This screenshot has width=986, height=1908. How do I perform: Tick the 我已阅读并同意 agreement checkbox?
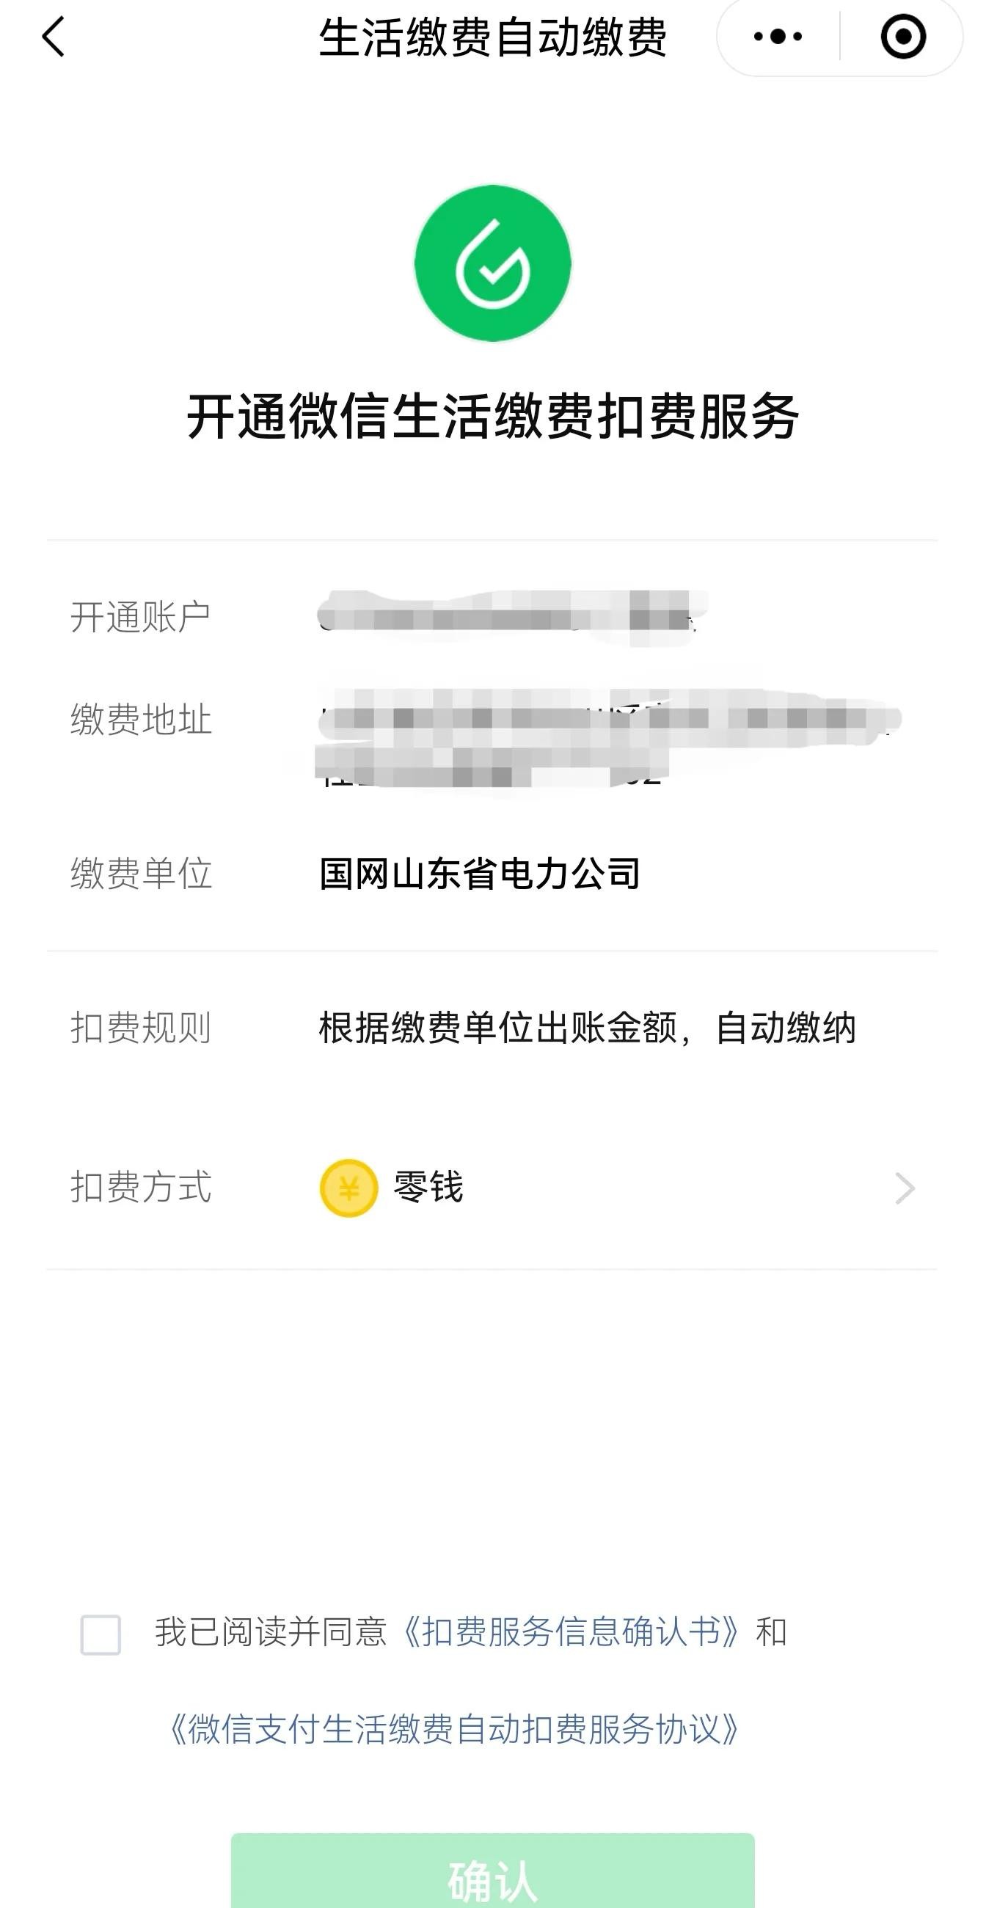101,1634
